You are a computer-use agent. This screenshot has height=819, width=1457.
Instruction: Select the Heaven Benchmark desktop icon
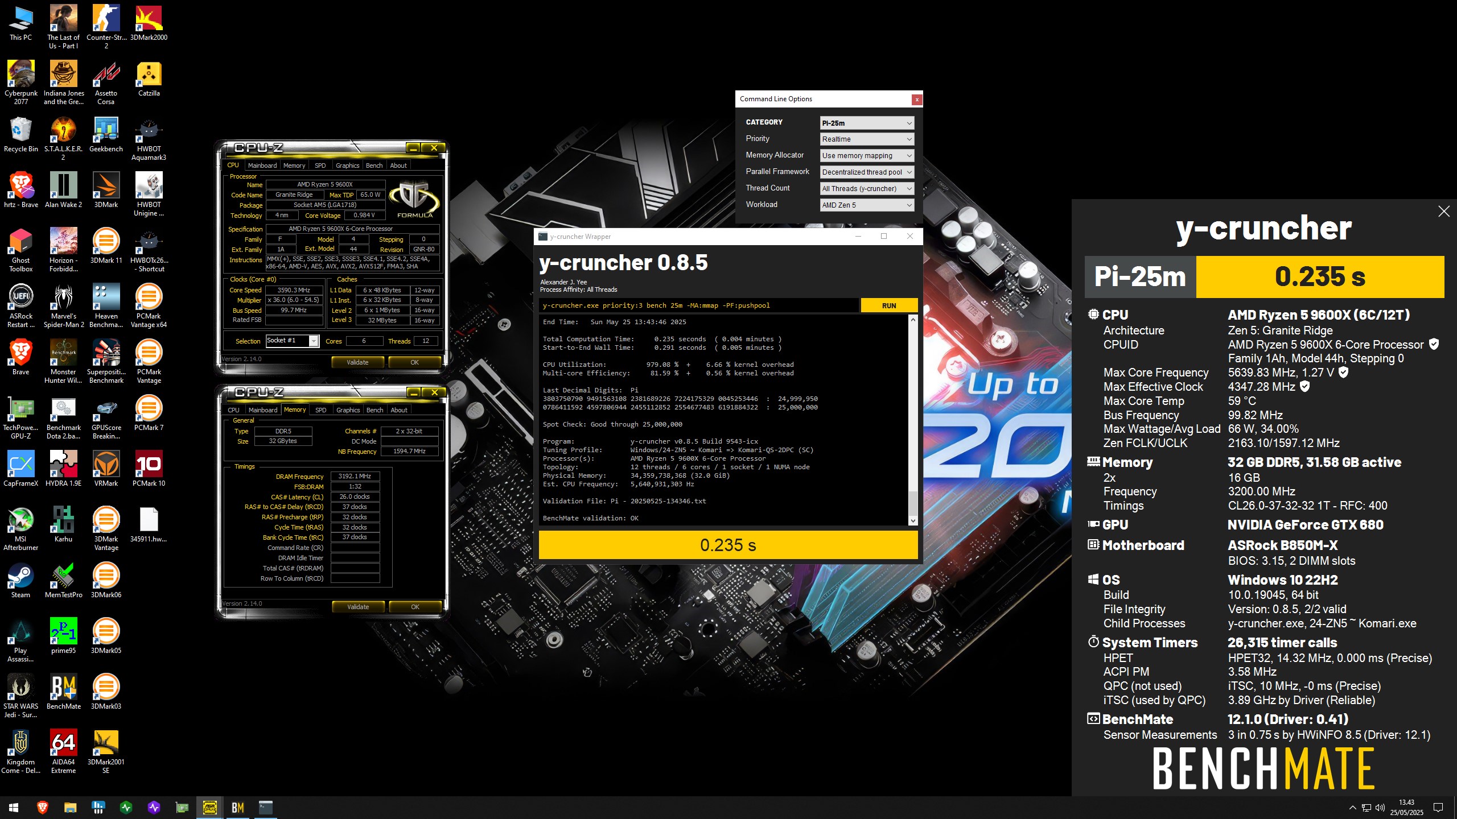[106, 307]
